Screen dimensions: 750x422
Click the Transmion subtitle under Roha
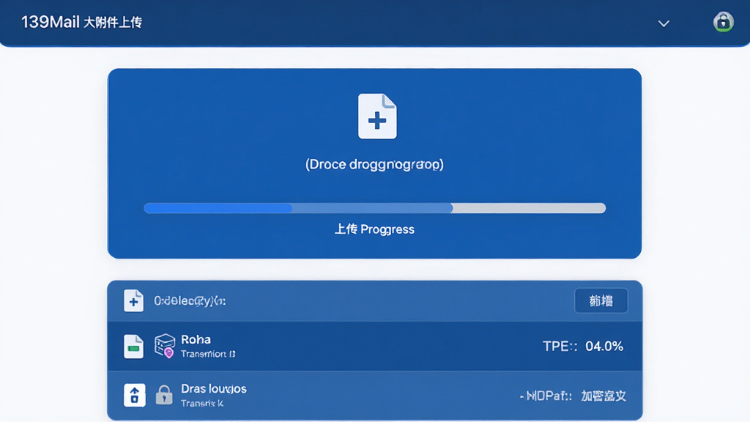pyautogui.click(x=208, y=354)
